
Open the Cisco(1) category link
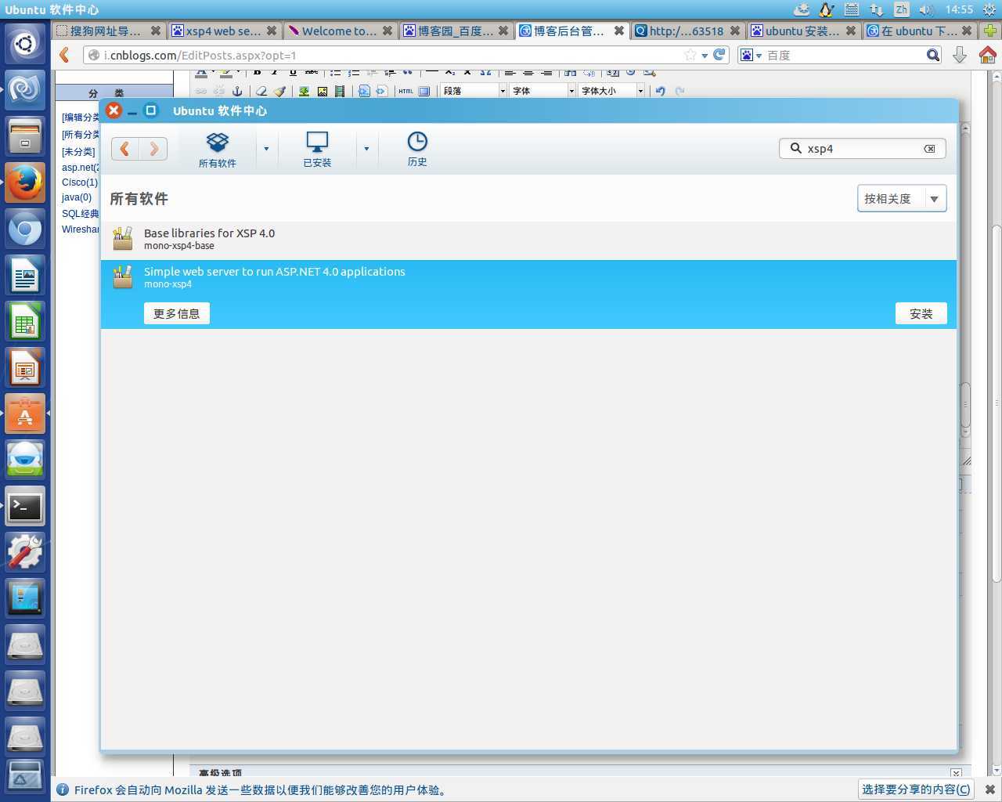(80, 182)
